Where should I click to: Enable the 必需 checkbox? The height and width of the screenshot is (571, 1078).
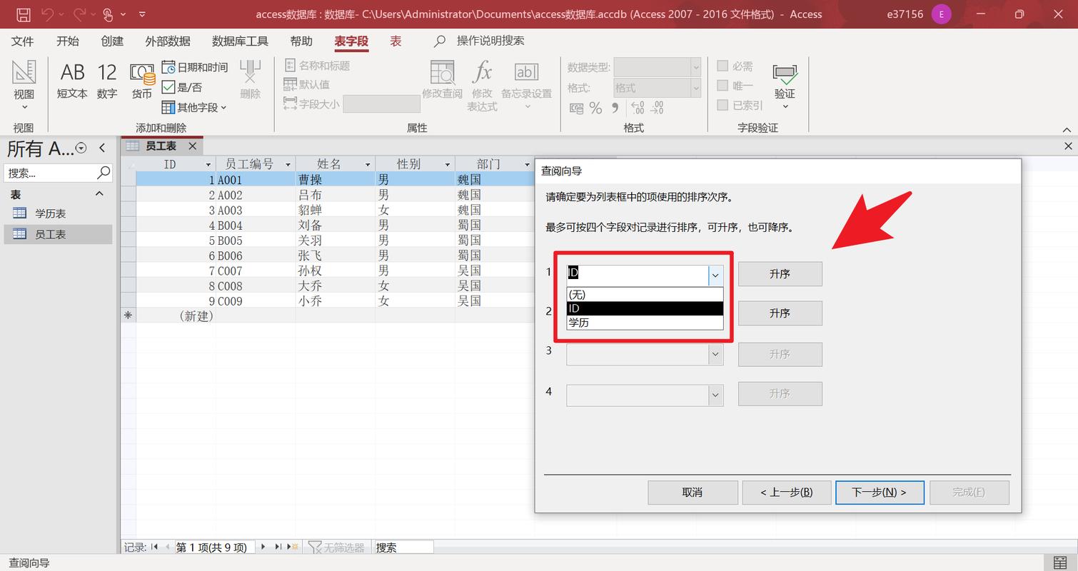click(x=722, y=66)
